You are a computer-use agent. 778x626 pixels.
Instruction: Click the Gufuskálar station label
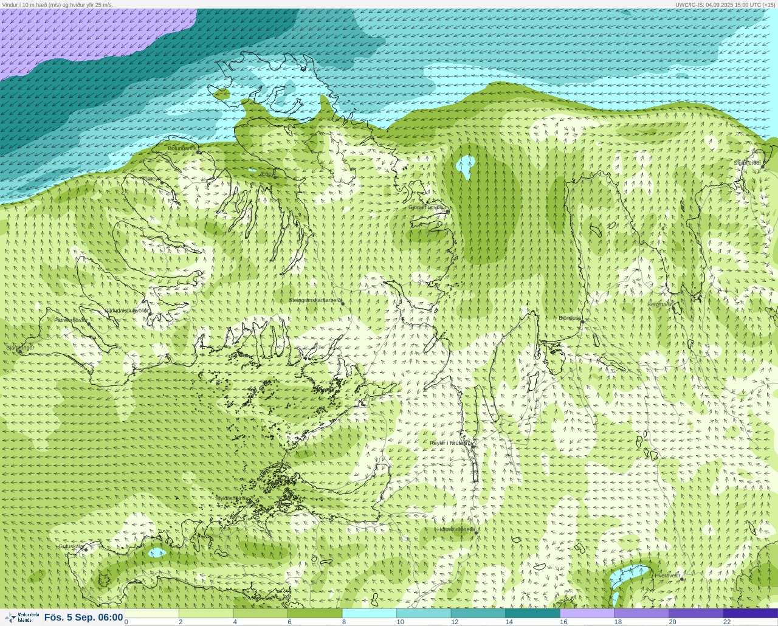71,546
